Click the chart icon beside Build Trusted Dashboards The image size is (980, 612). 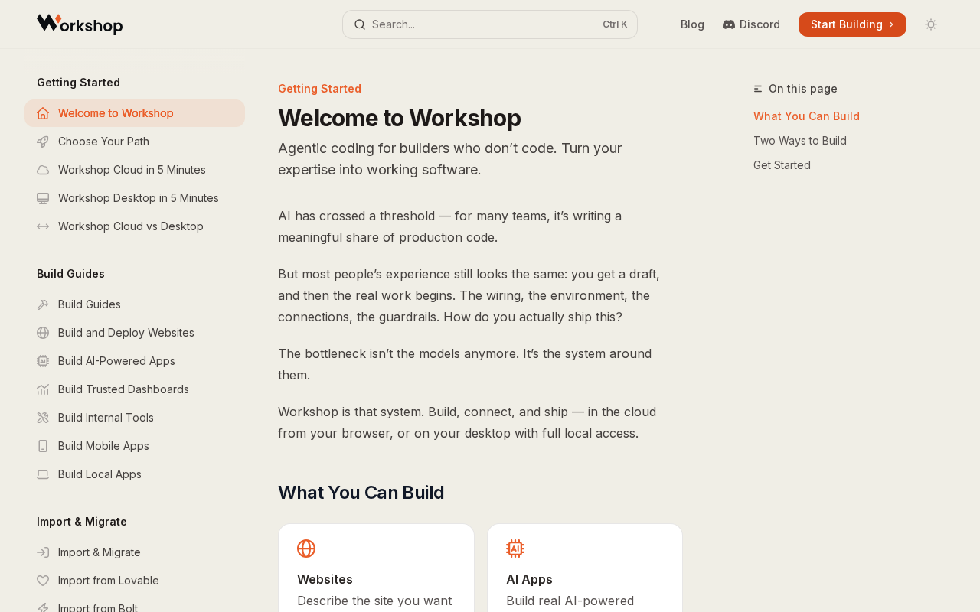[x=43, y=389]
